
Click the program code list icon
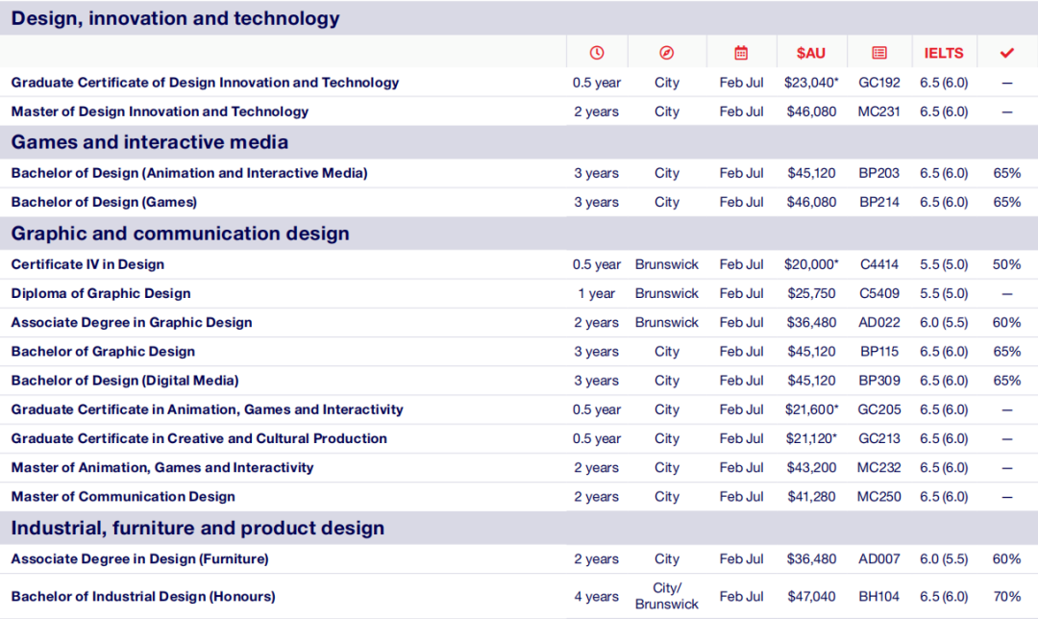[x=879, y=52]
